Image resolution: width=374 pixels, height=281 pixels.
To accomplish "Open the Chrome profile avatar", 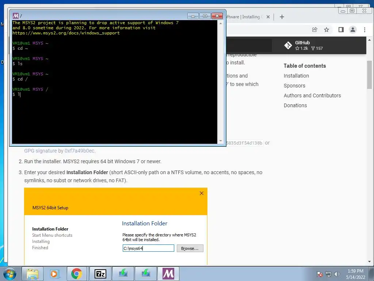I will [352, 30].
